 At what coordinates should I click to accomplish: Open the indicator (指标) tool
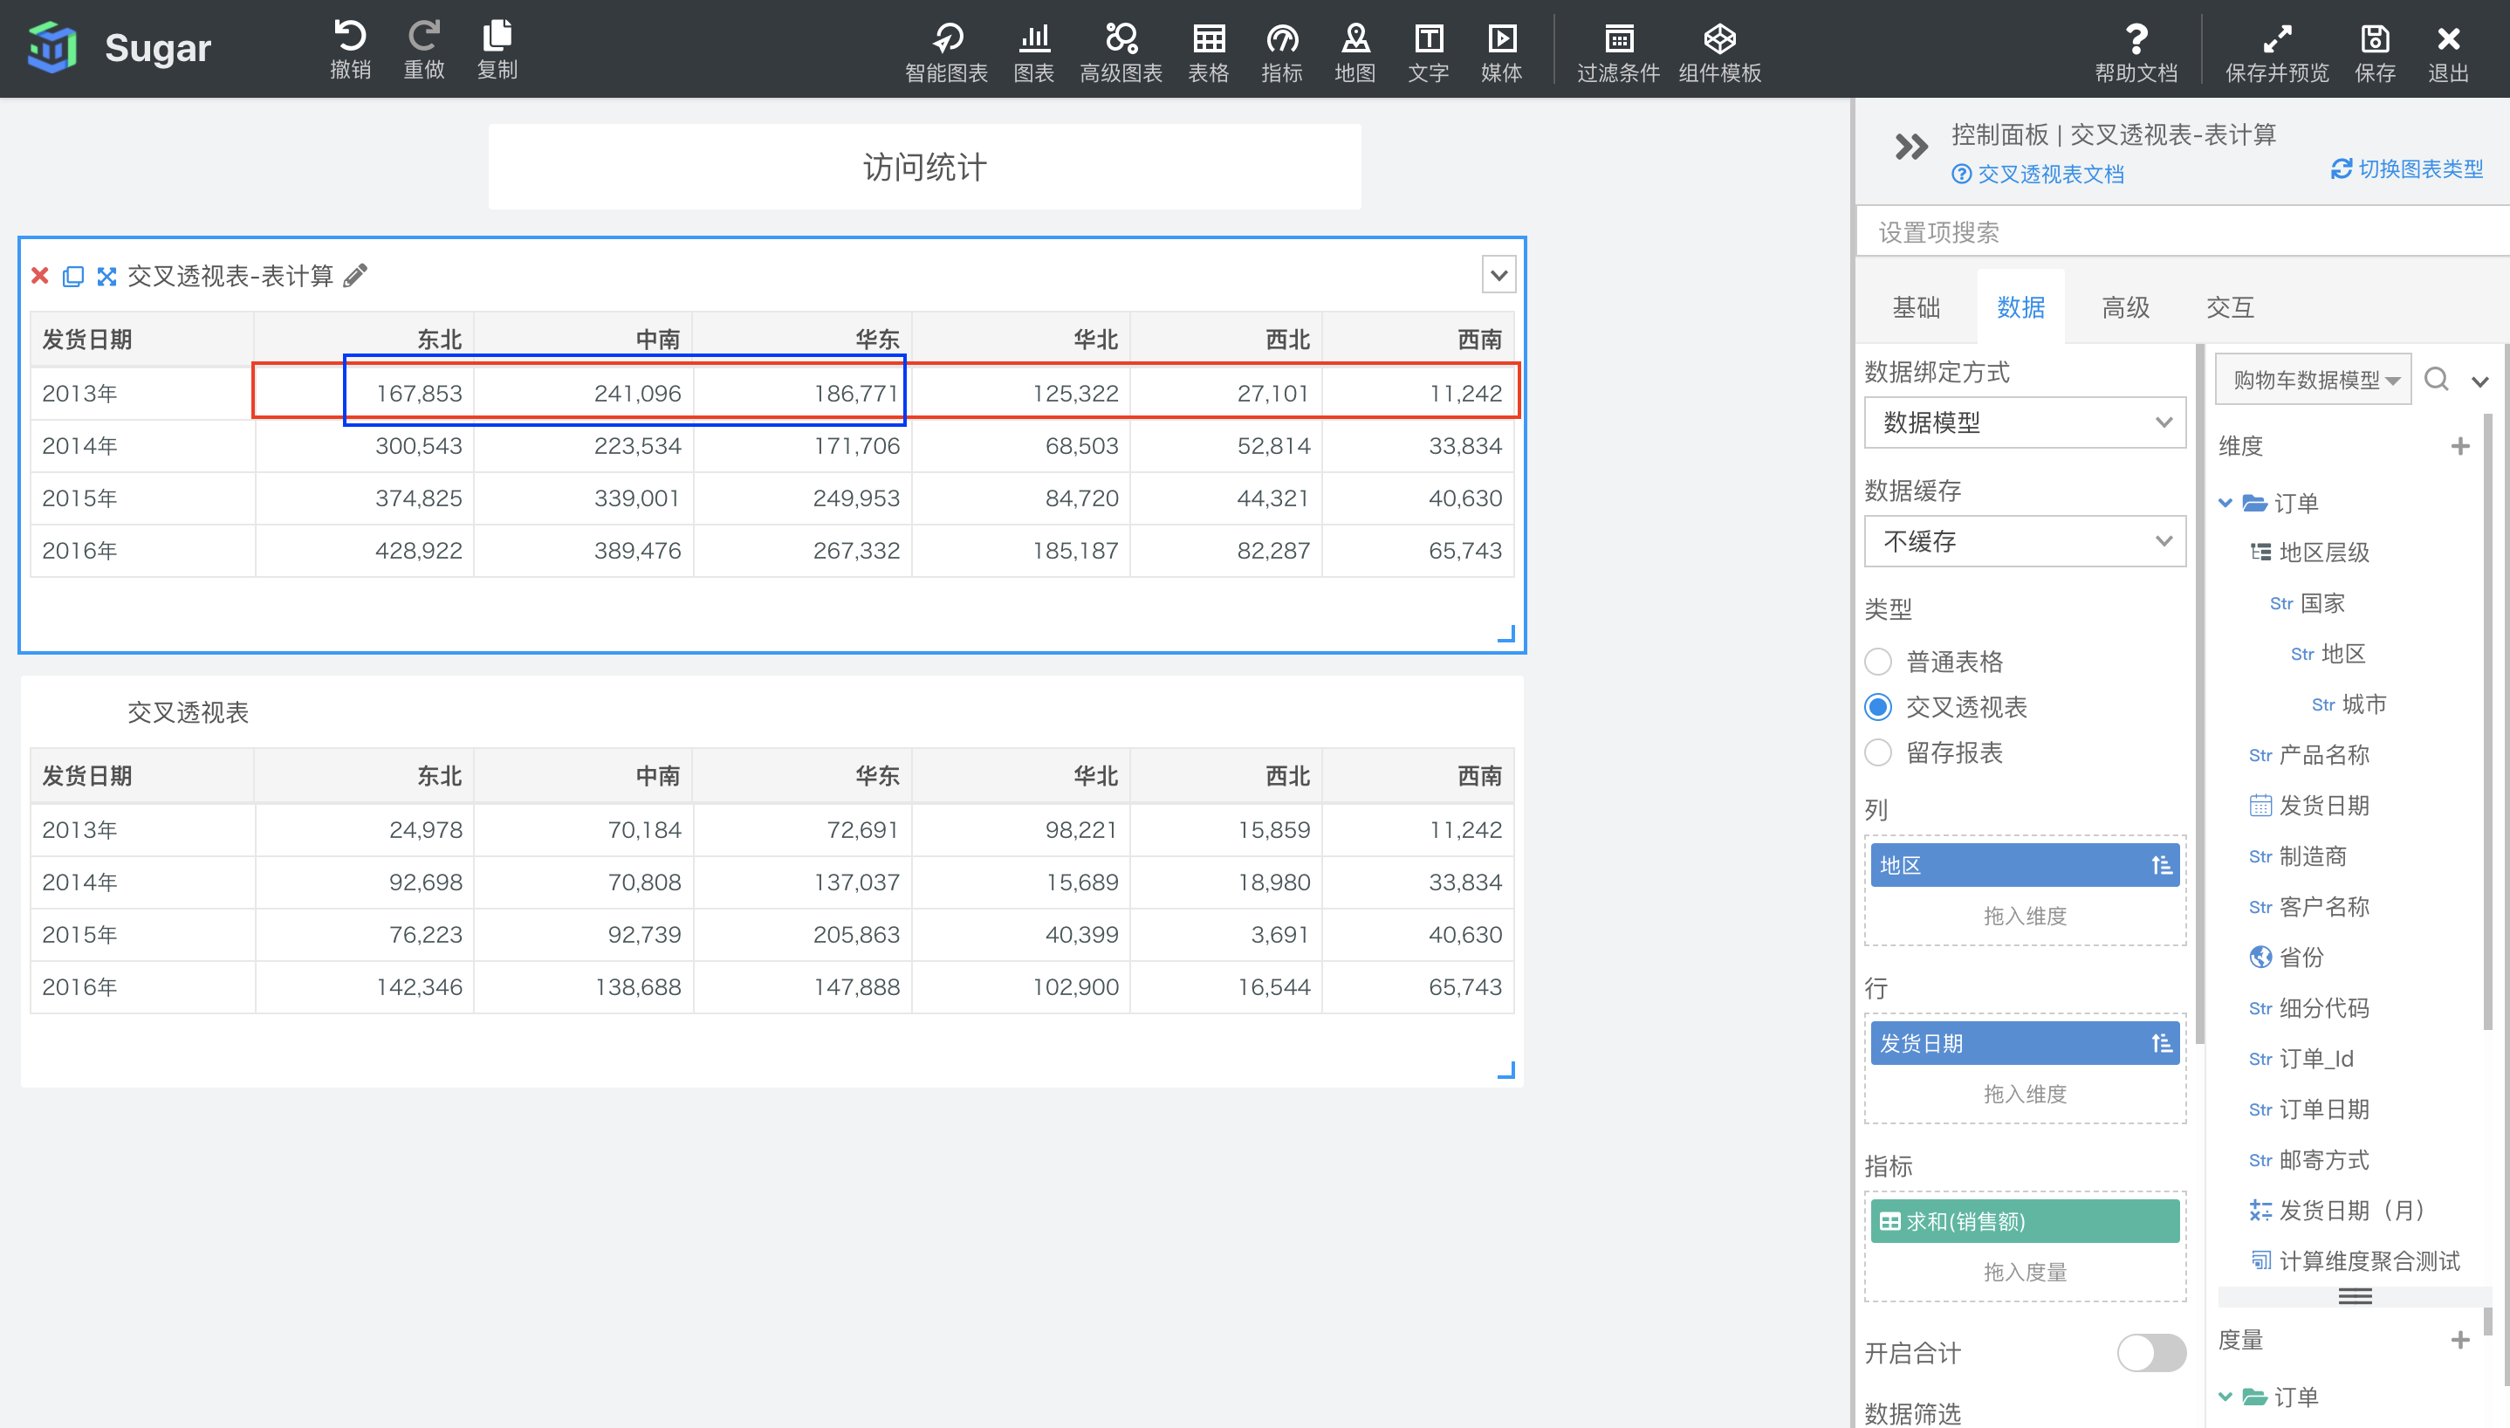[x=1281, y=52]
